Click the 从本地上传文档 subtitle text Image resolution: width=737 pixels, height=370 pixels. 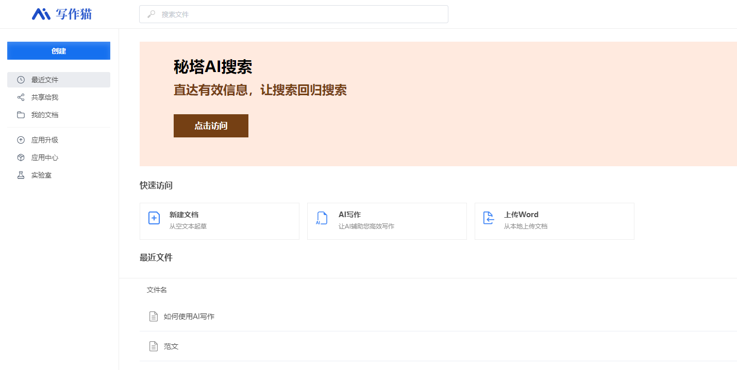coord(526,226)
